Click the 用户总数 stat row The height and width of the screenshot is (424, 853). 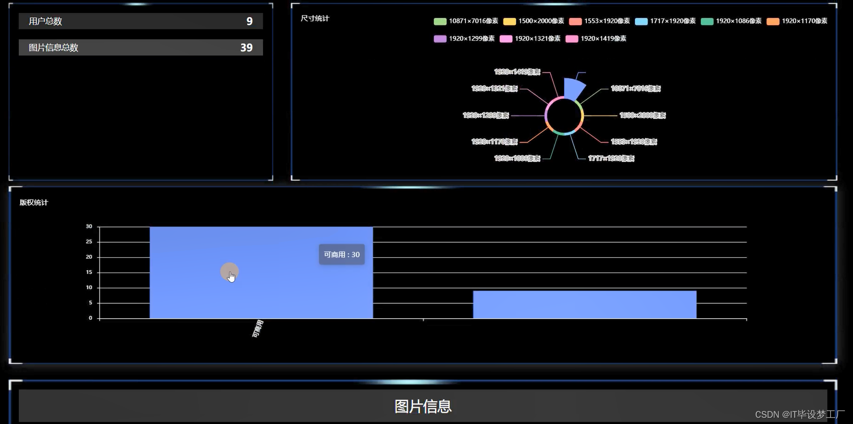(x=141, y=21)
